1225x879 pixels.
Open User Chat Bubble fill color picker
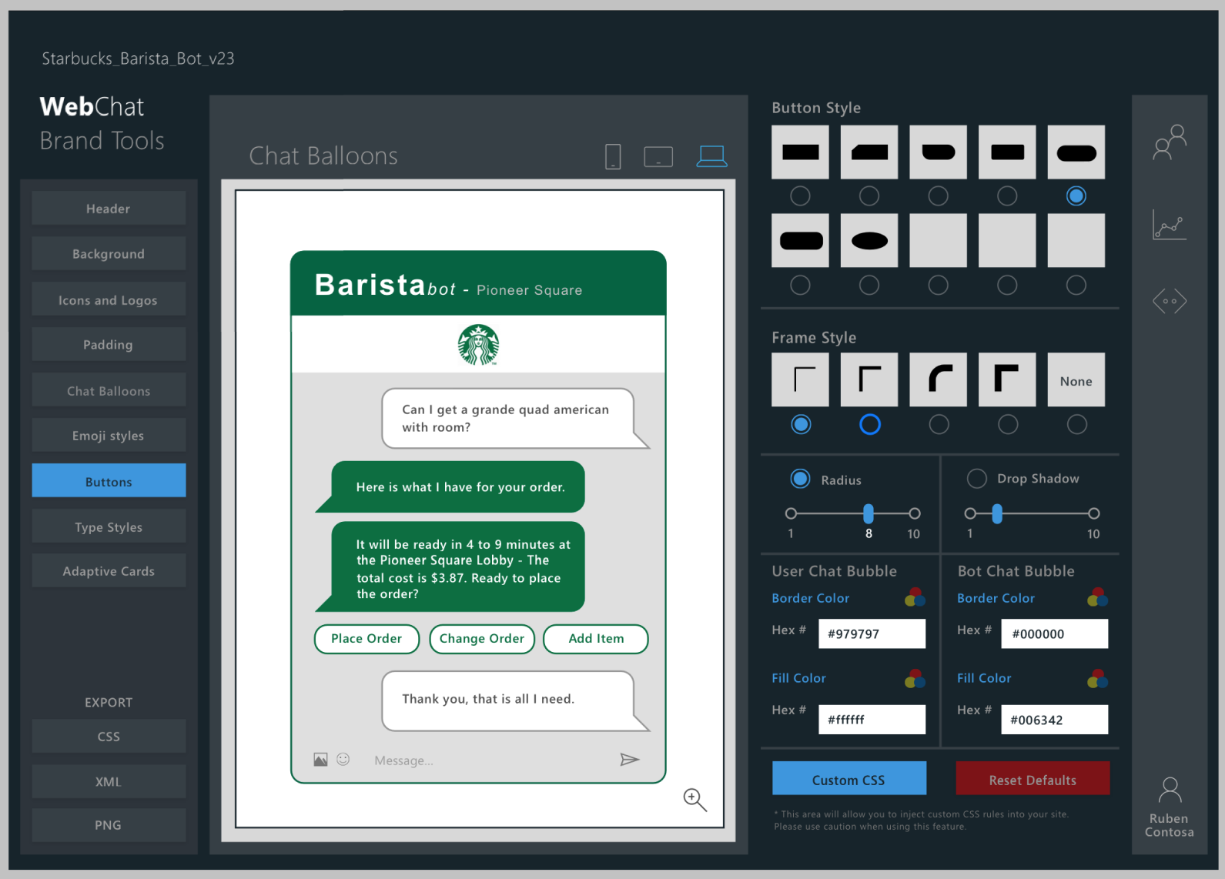[915, 678]
